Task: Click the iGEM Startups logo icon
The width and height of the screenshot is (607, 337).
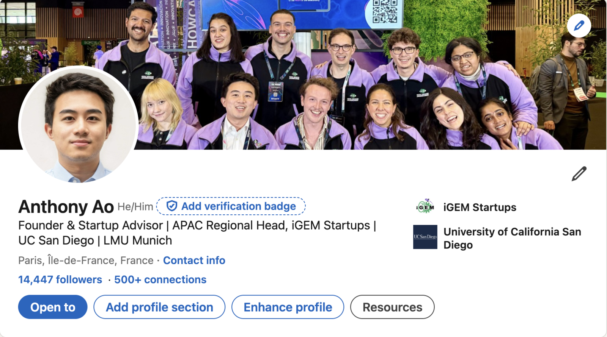Action: pos(425,207)
